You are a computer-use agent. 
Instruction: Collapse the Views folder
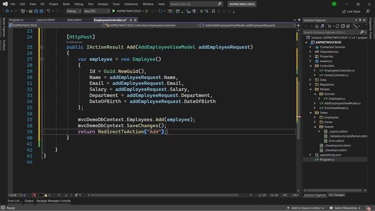(311, 113)
